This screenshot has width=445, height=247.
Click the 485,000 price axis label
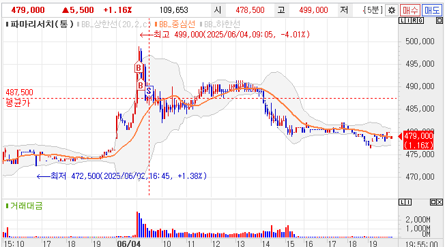[x=420, y=109]
